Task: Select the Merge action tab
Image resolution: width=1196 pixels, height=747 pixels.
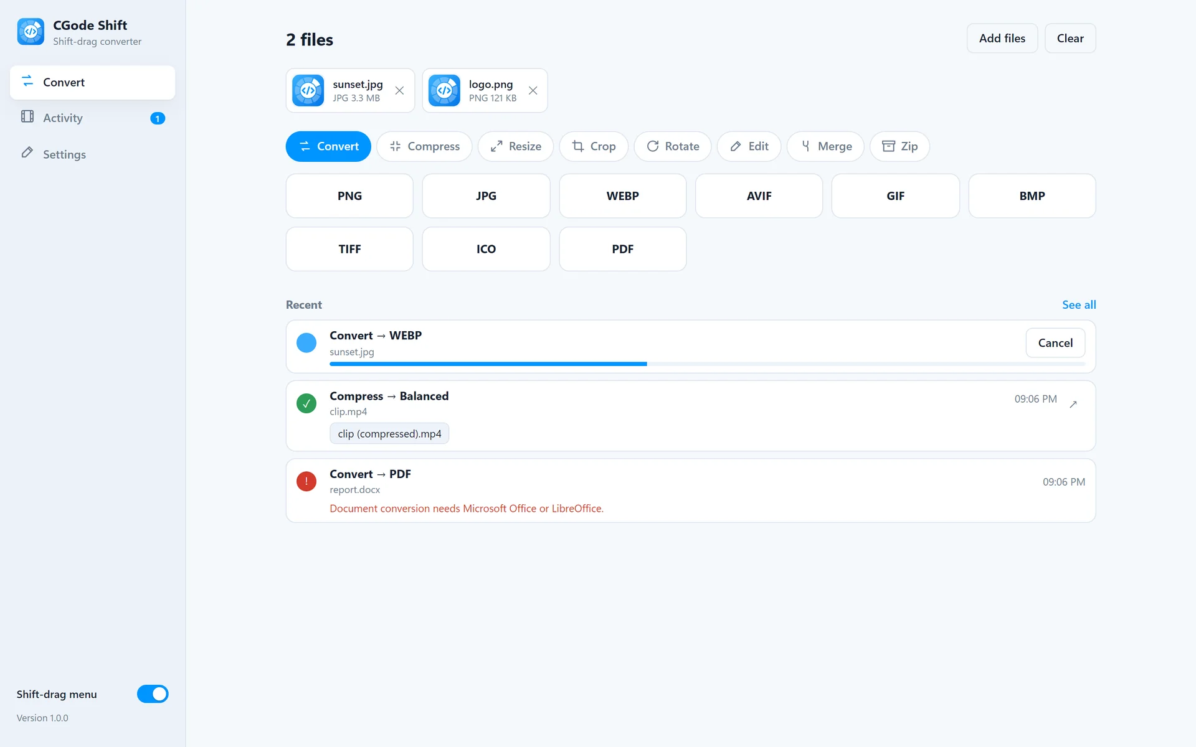Action: [x=825, y=146]
